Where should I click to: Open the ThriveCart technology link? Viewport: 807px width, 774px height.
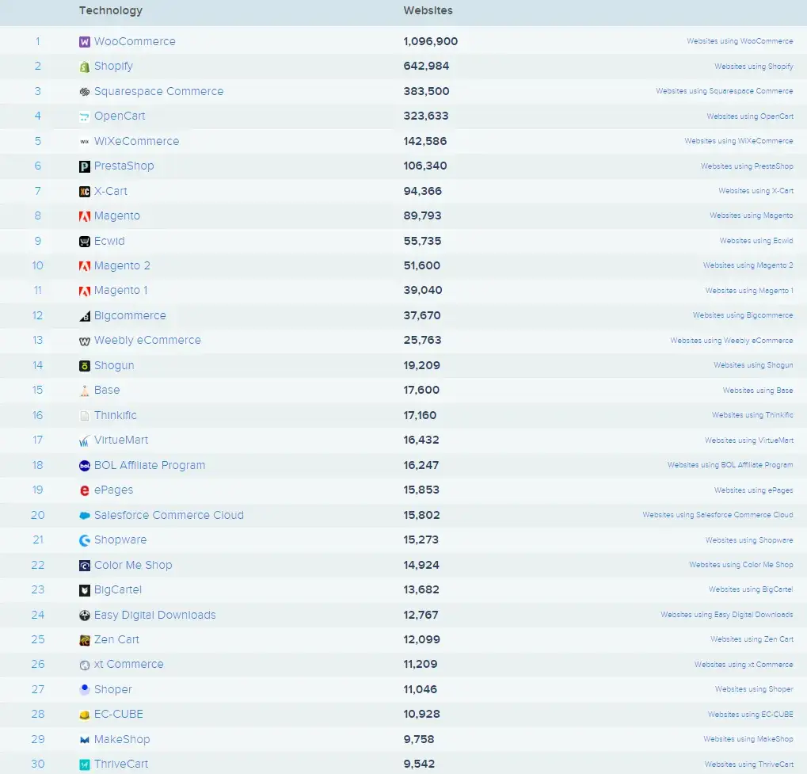(x=121, y=764)
